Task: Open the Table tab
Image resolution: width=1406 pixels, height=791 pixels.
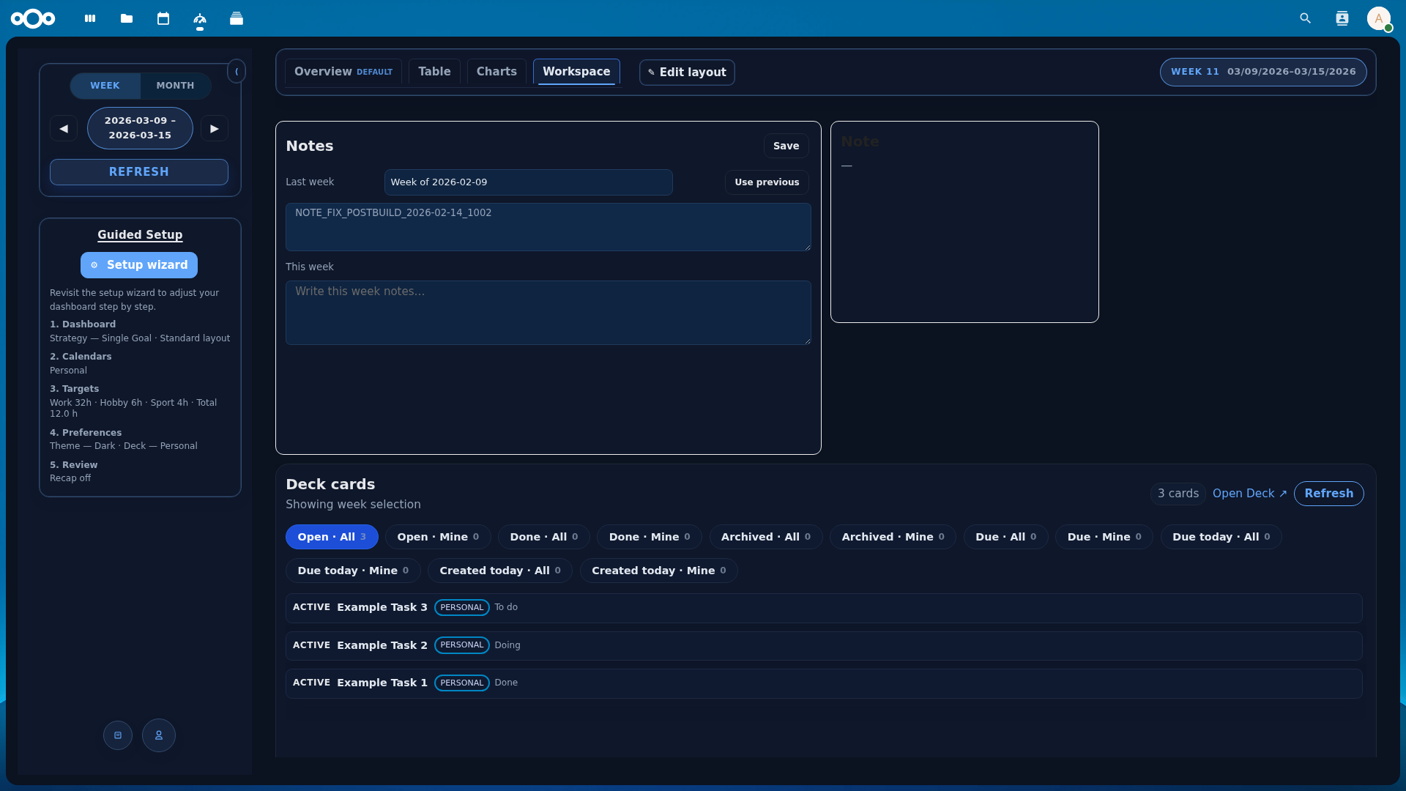Action: [x=435, y=71]
